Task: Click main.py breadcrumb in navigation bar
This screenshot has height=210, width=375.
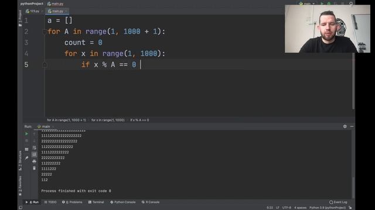Action: point(56,3)
